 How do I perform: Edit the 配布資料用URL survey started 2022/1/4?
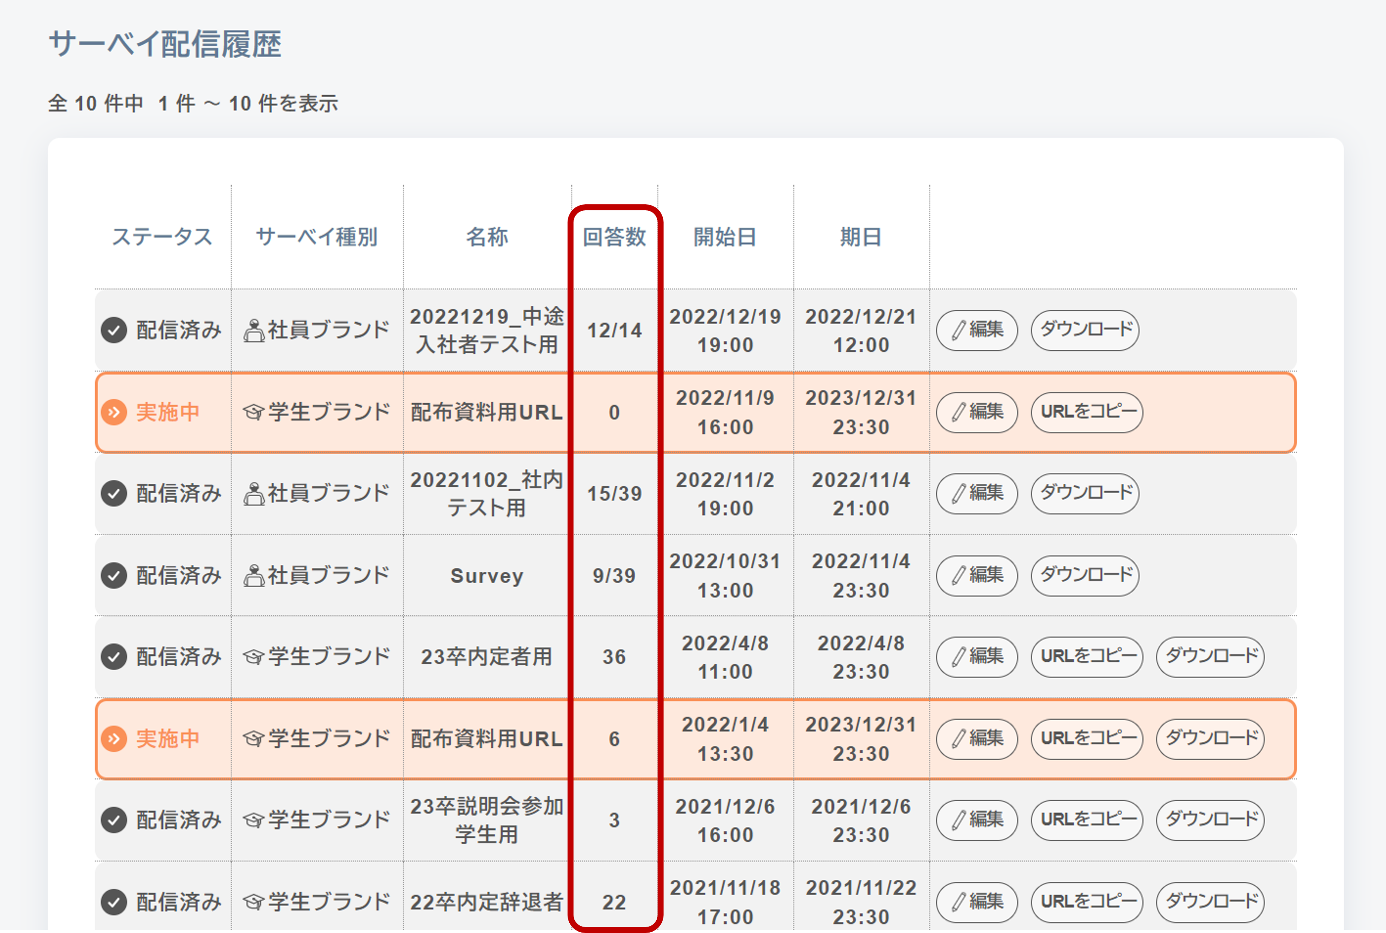pos(977,739)
